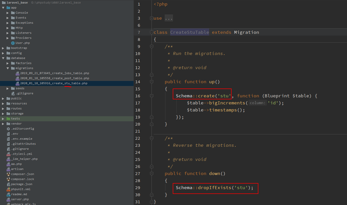Expand the folded use statements ellipsis
The image size is (347, 205).
pyautogui.click(x=168, y=18)
